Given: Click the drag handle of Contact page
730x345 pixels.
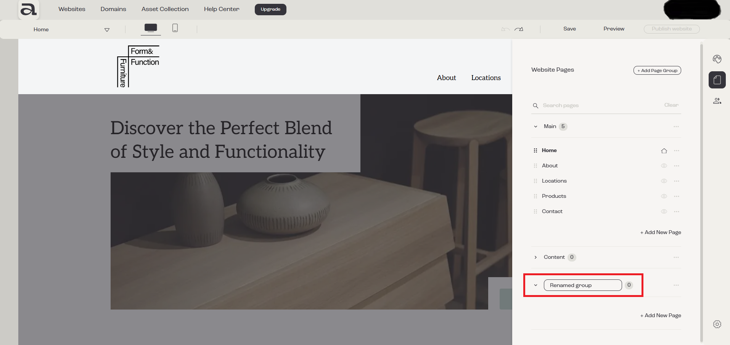Looking at the screenshot, I should tap(535, 212).
